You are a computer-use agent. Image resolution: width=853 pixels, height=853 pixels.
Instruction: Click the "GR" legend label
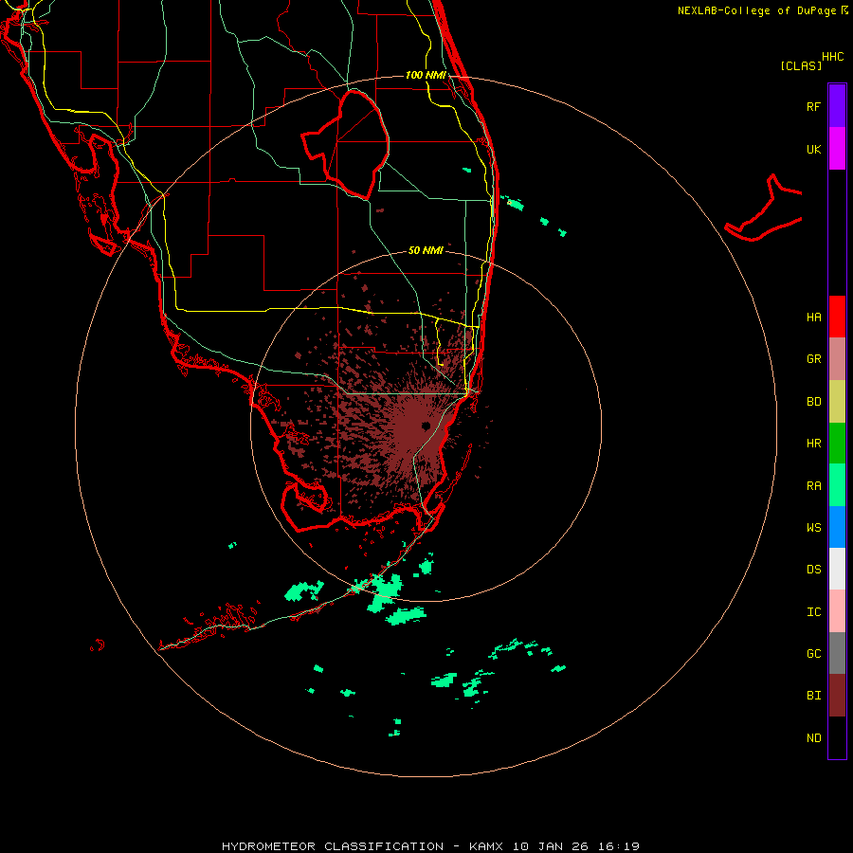813,359
